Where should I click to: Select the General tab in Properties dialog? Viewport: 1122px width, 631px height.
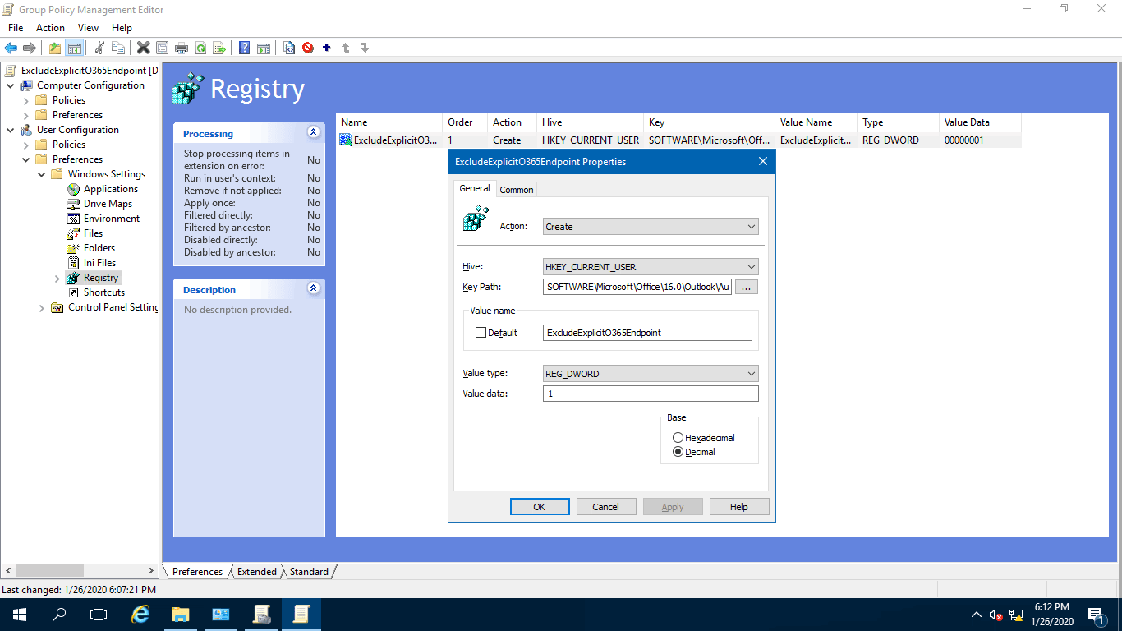click(475, 188)
